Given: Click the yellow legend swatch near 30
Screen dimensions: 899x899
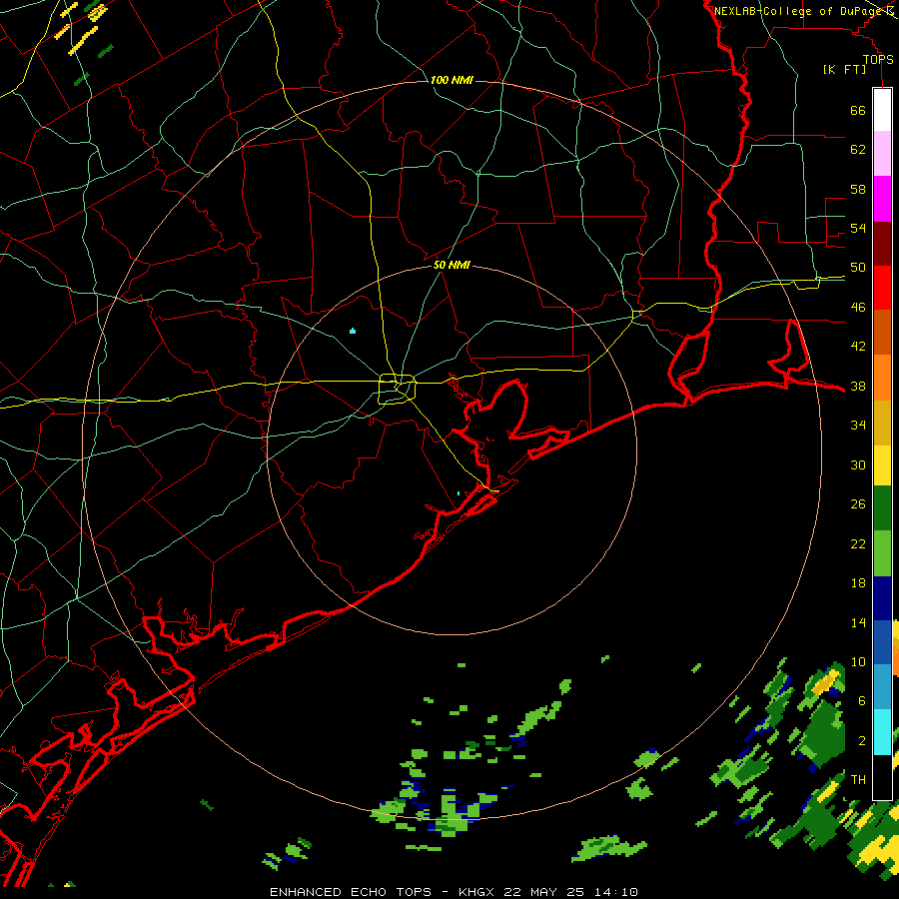Looking at the screenshot, I should [882, 464].
